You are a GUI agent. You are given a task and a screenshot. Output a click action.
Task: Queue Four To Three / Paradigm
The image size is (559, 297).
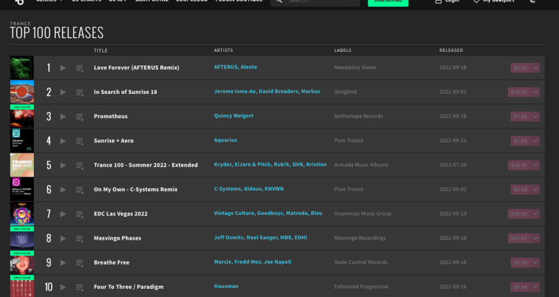tap(79, 287)
